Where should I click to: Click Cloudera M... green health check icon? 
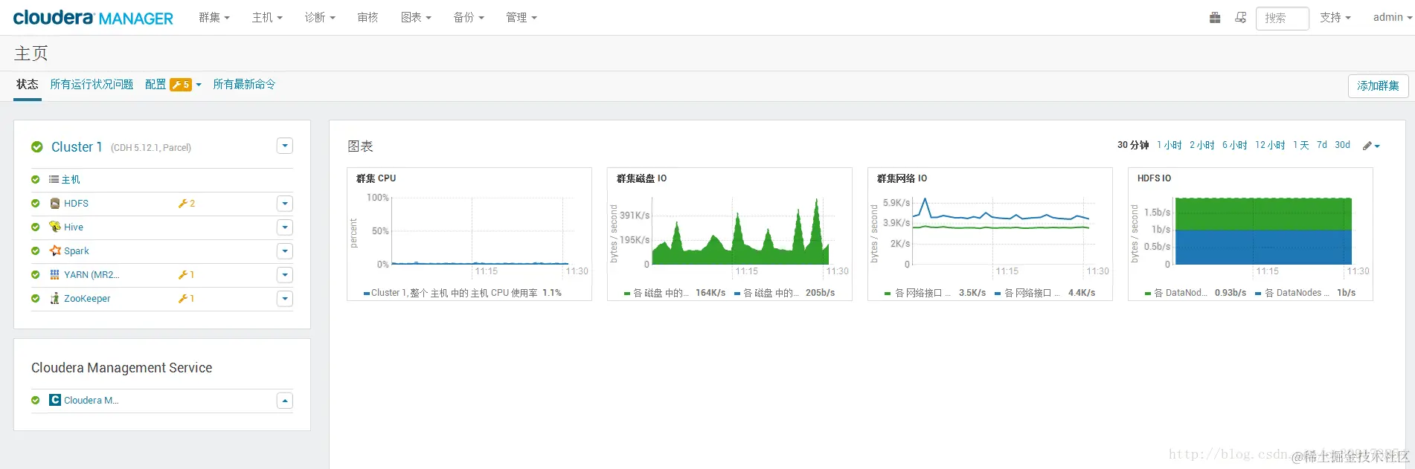coord(35,400)
